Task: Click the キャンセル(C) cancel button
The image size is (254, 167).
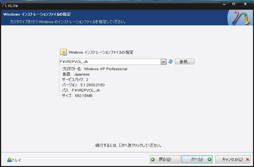Action: (233, 159)
